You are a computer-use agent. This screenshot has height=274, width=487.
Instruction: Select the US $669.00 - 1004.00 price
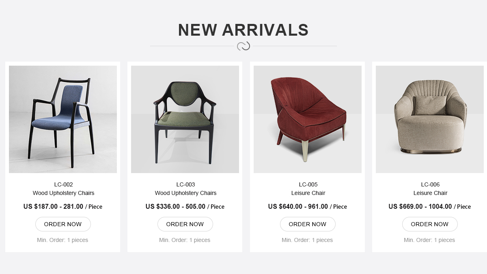(420, 206)
